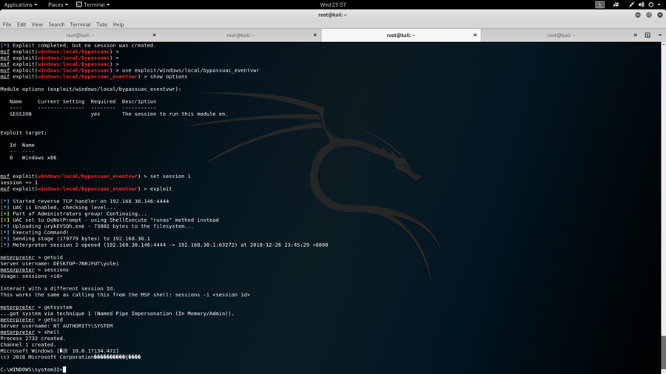Click '...got system via technique 1' line
This screenshot has width=666, height=374.
tap(117, 314)
